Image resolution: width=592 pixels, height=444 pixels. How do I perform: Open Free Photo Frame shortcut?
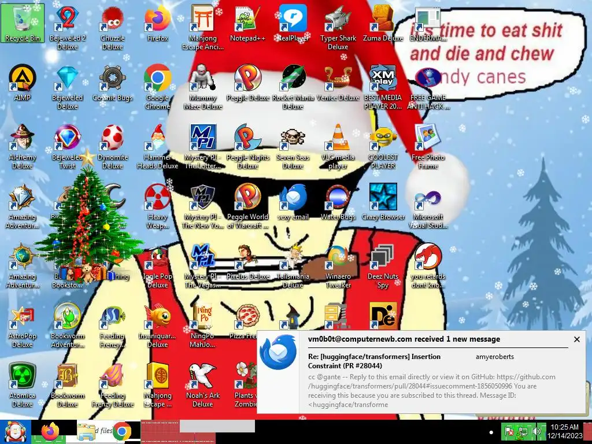click(x=428, y=147)
